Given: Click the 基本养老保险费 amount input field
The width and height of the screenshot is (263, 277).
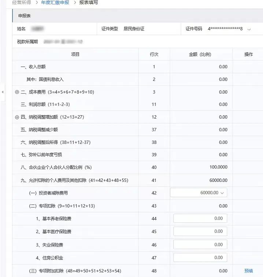Looking at the screenshot, I should 200,218.
